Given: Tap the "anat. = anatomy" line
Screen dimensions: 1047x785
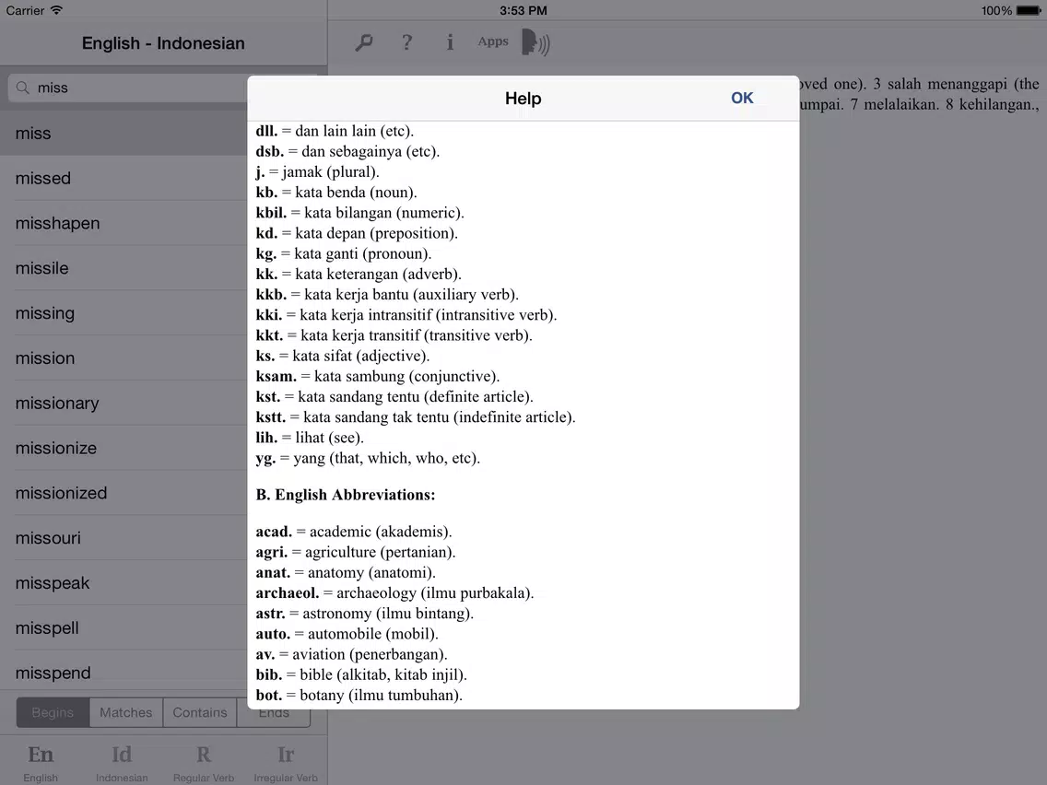Looking at the screenshot, I should point(346,573).
